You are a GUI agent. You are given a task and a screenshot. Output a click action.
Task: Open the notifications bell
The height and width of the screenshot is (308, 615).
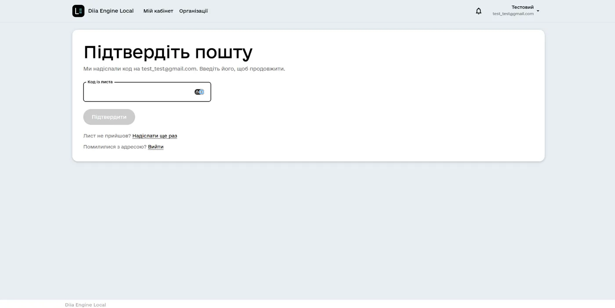(479, 11)
